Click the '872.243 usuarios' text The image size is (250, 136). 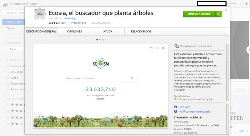[100, 23]
